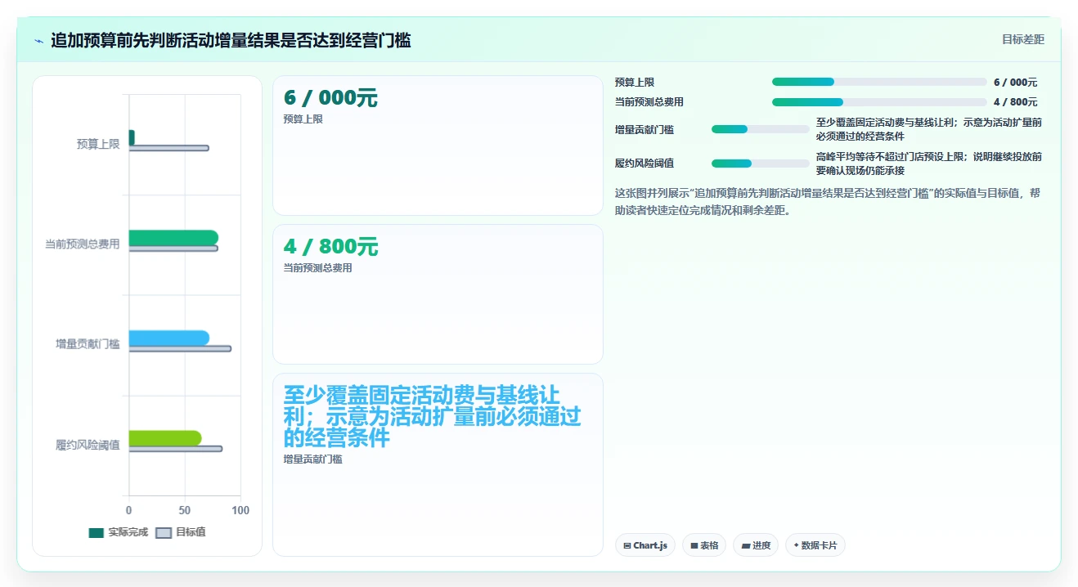Image resolution: width=1078 pixels, height=587 pixels.
Task: Click the 6 / 000元 card value
Action: click(330, 98)
